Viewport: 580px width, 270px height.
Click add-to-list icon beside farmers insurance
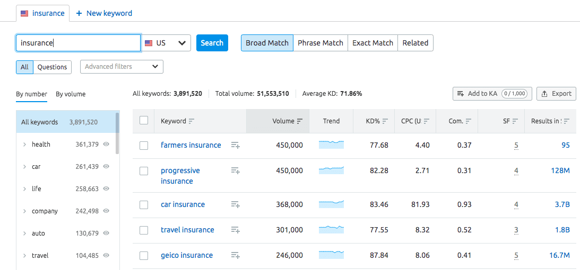pos(236,145)
